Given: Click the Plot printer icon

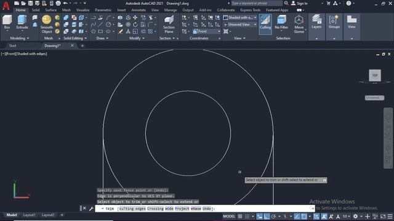Looking at the screenshot, I should (x=58, y=3).
